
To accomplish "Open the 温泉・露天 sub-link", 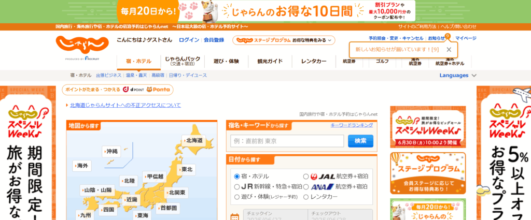I will coord(136,76).
